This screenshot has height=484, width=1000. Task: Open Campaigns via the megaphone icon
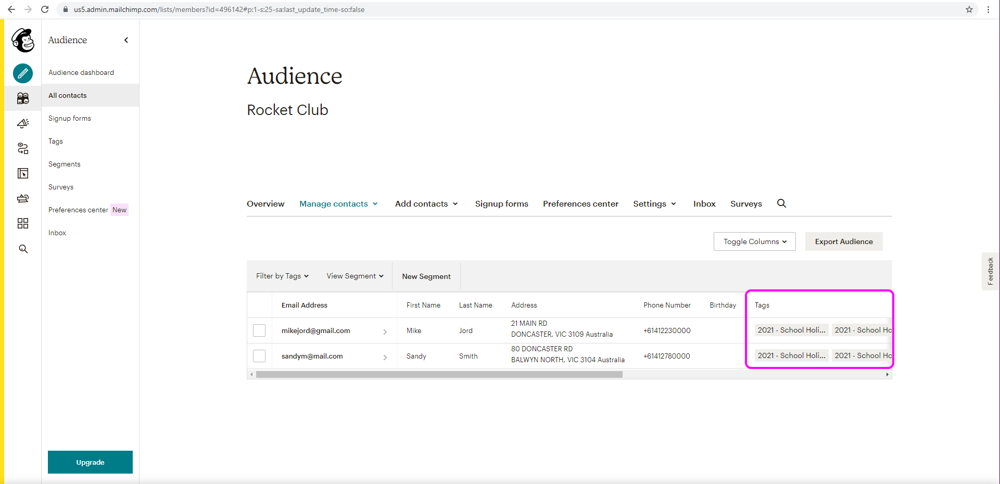click(x=22, y=123)
